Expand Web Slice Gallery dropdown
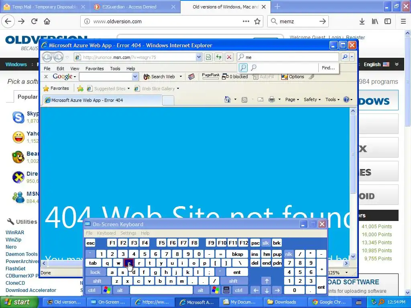The width and height of the screenshot is (411, 308). tap(178, 89)
